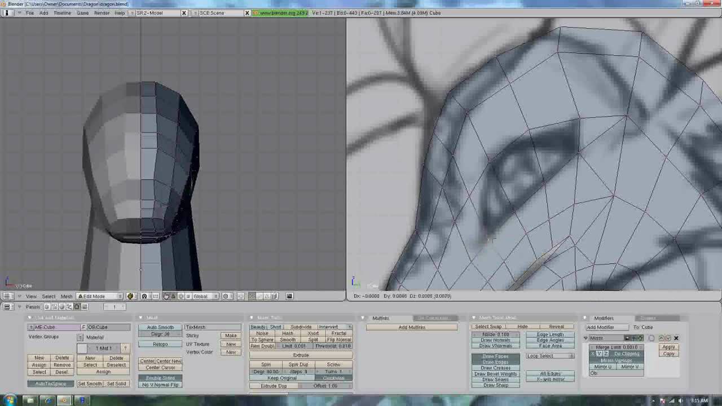Screen dimensions: 722x406
Task: Select Face select mode icon
Action: (267, 296)
